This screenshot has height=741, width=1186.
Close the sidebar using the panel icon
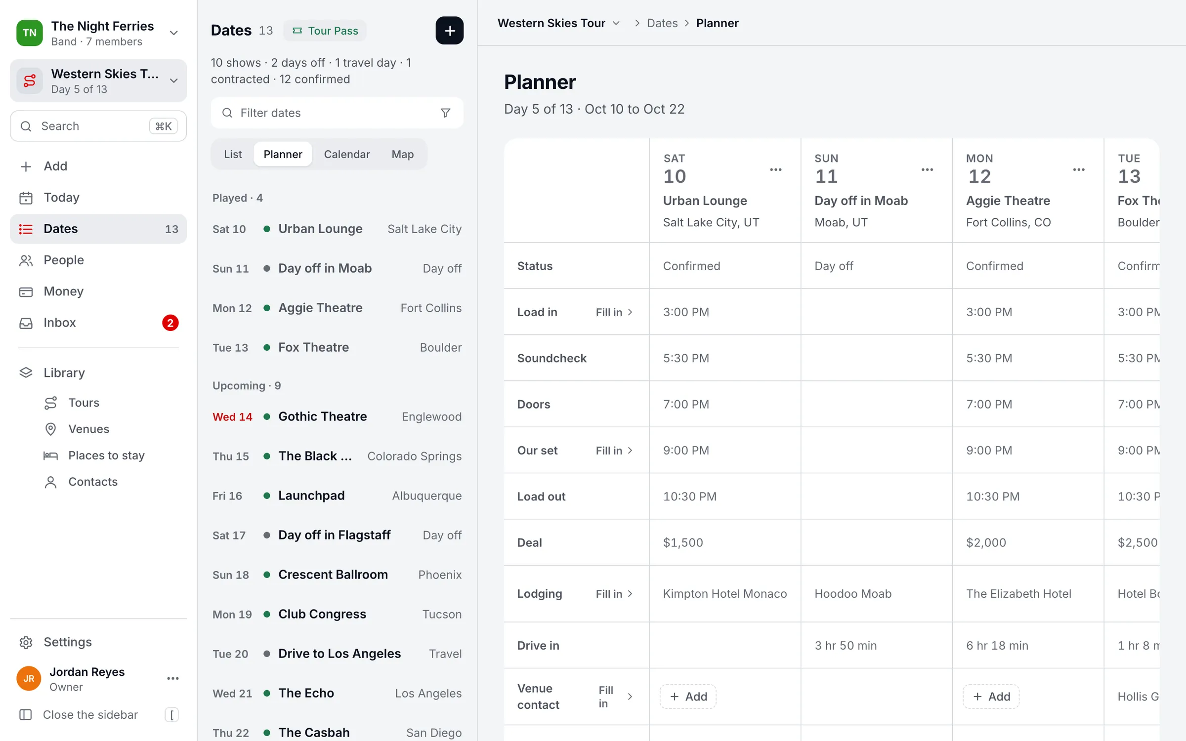25,715
